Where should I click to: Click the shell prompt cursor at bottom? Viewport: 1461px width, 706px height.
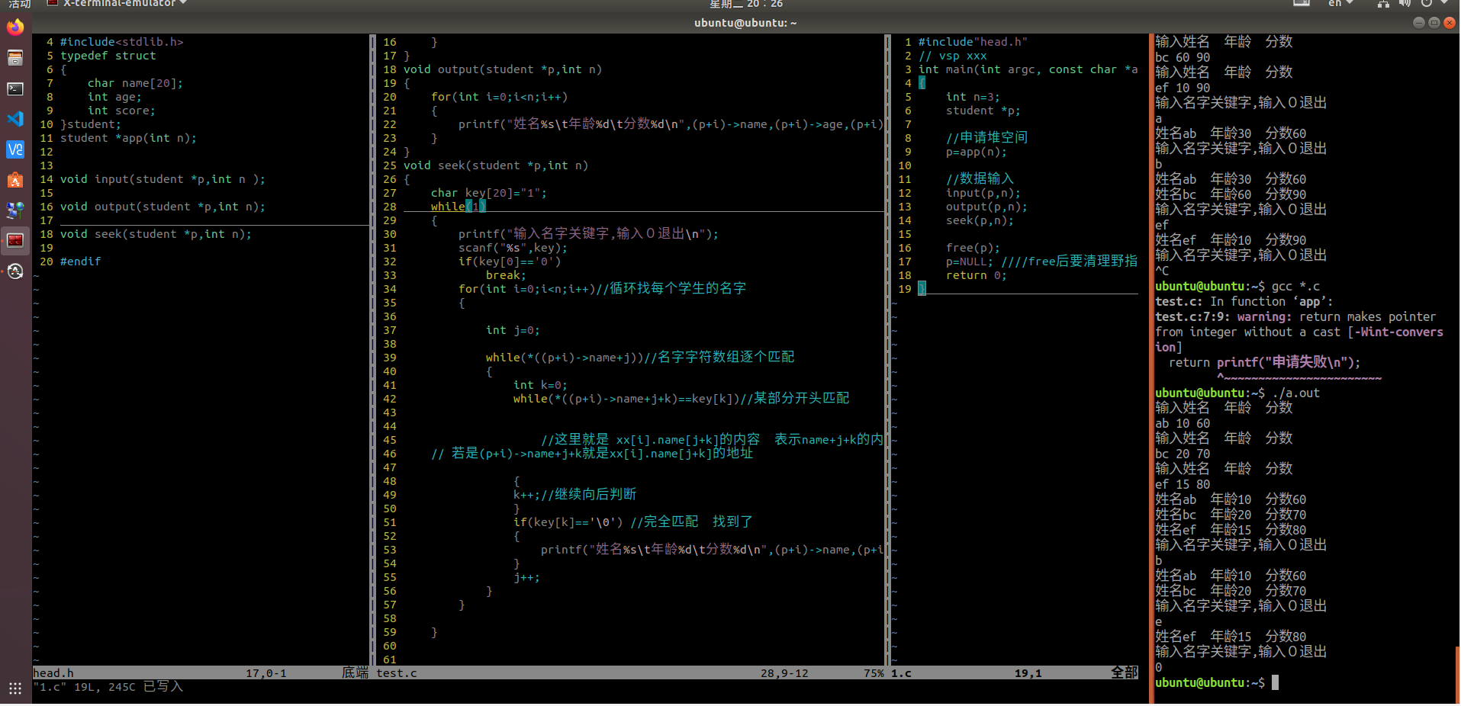tap(1275, 682)
